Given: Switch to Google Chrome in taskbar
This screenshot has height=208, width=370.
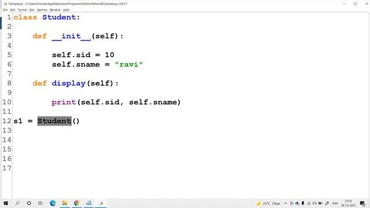Looking at the screenshot, I should coord(76,203).
